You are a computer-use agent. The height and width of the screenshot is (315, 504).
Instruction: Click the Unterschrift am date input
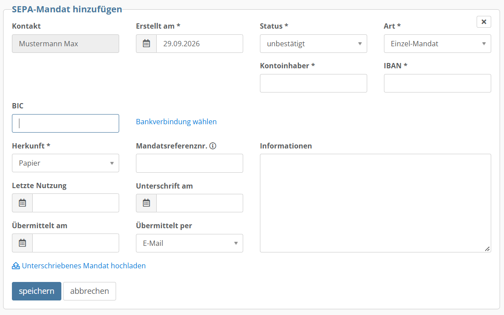[199, 203]
